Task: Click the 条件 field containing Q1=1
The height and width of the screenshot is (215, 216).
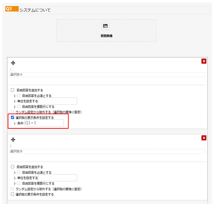Action: coord(44,123)
